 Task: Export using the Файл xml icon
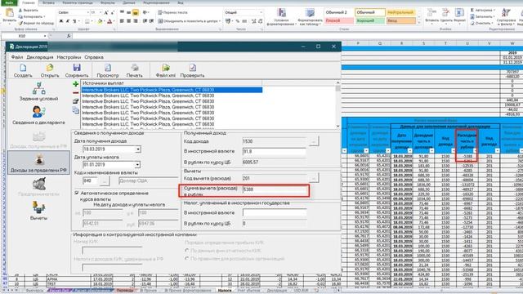(165, 68)
